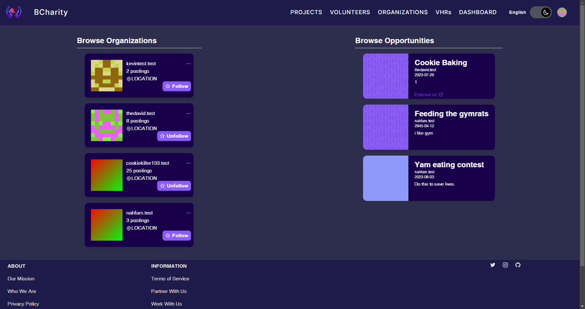Click 'Do this to save lives.' description

434,185
